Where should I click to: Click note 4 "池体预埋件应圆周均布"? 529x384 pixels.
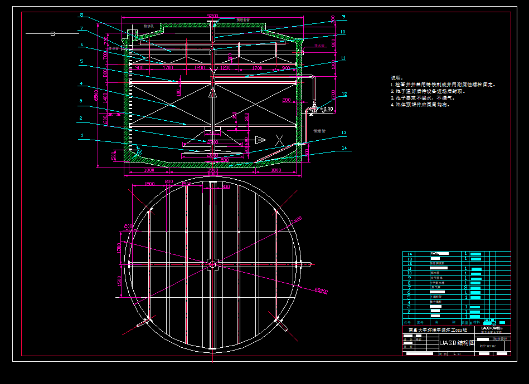420,105
